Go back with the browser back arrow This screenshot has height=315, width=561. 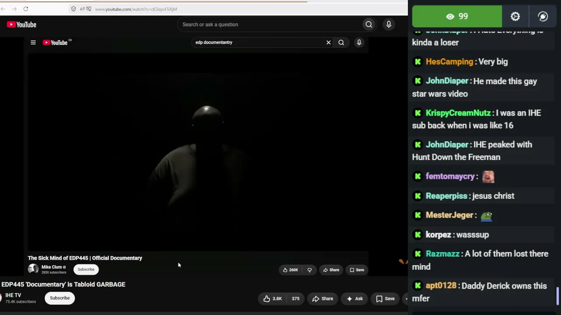(x=4, y=9)
